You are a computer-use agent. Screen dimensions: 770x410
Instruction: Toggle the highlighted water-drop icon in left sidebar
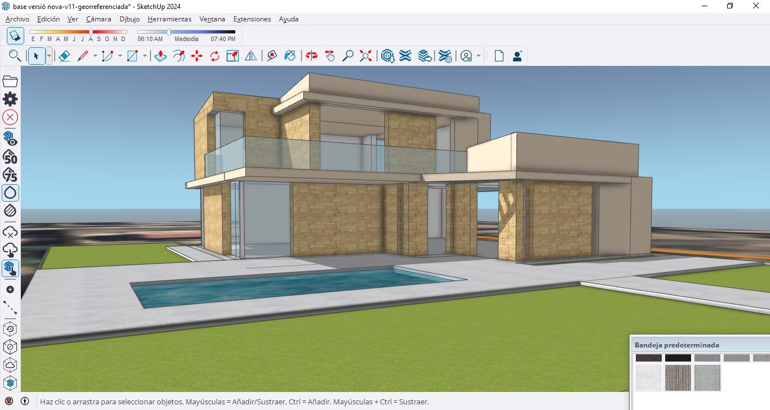click(x=10, y=193)
